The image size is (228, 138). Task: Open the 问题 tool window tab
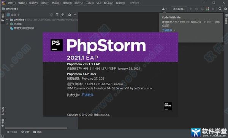(25, 132)
